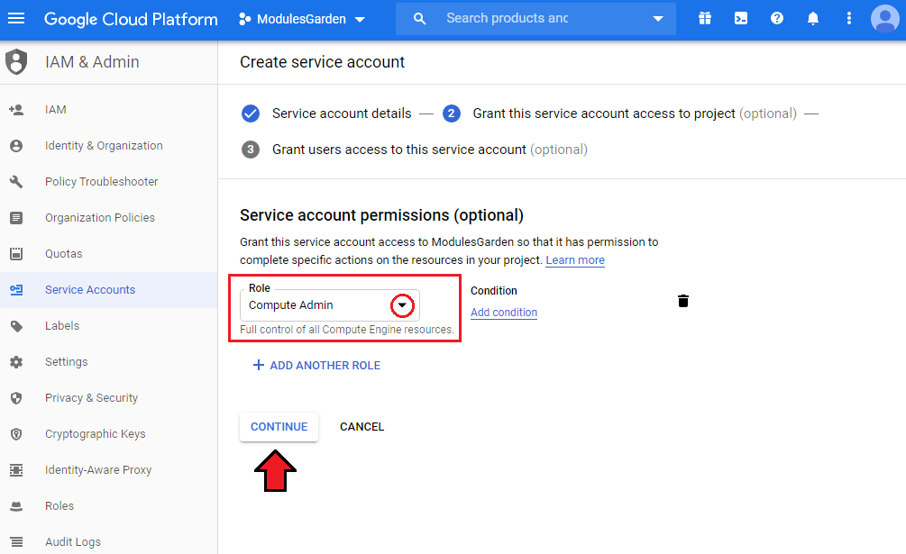The width and height of the screenshot is (906, 554).
Task: Open the hamburger navigation menu
Action: [x=16, y=18]
